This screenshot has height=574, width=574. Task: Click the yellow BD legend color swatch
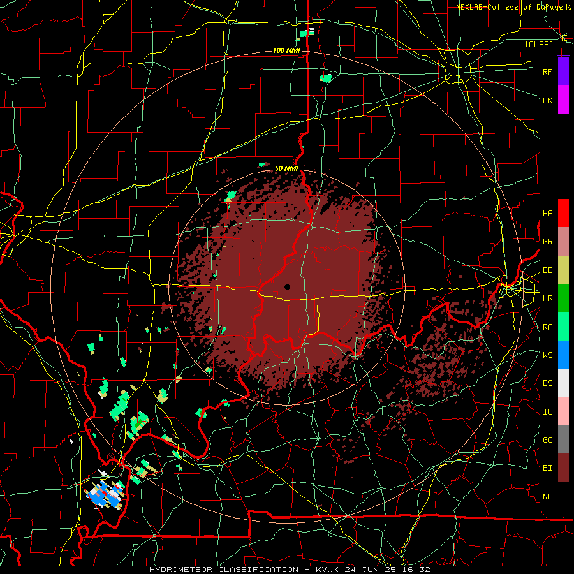tap(563, 270)
